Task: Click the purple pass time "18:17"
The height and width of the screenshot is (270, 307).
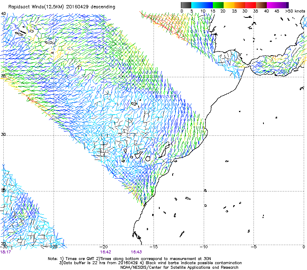Action: (5, 252)
